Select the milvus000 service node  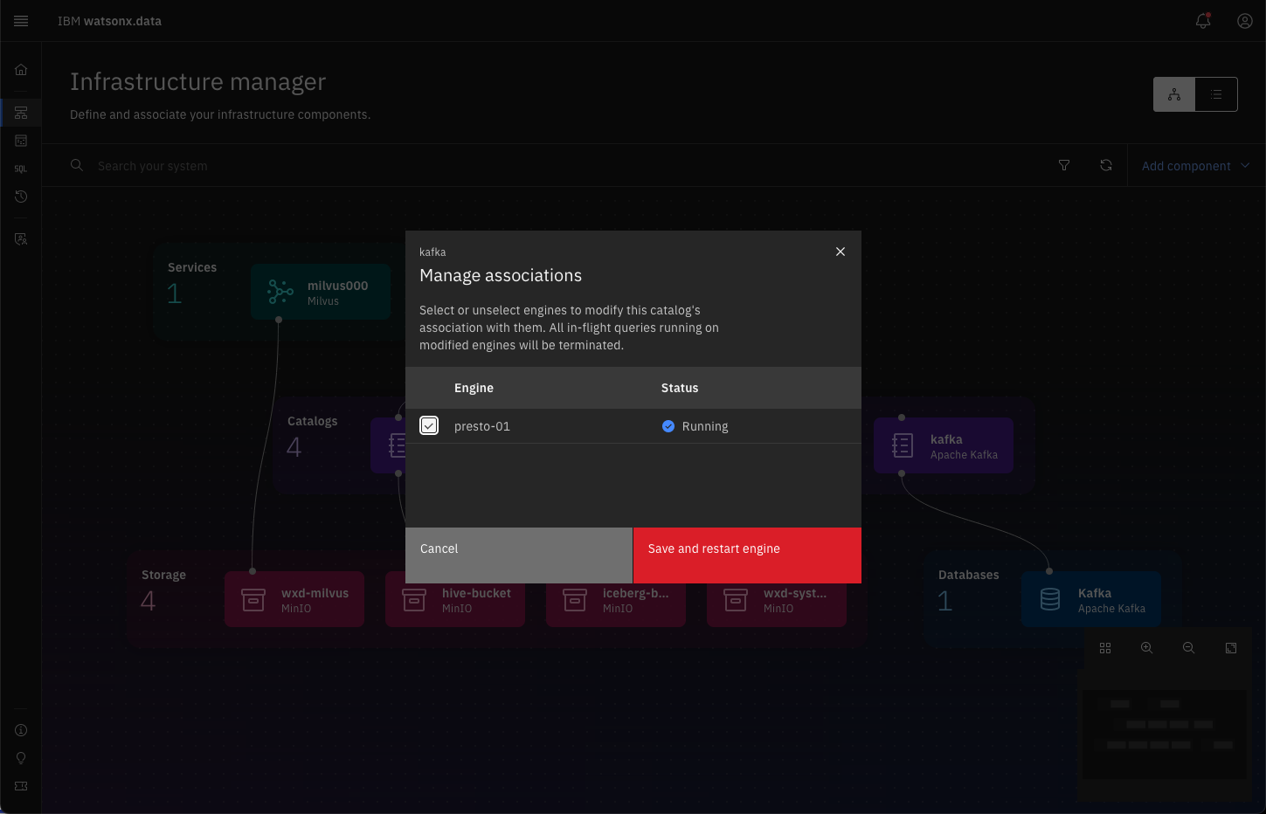pyautogui.click(x=321, y=292)
